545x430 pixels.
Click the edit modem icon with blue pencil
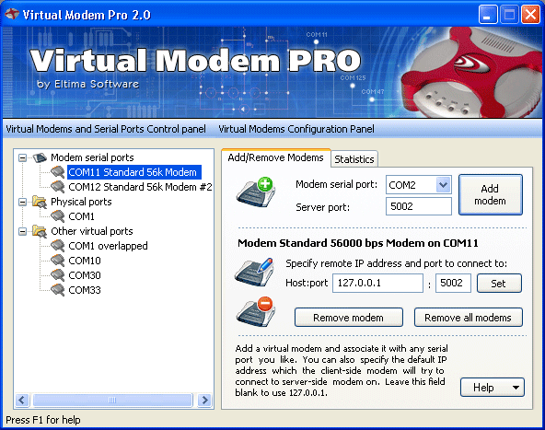coord(254,273)
